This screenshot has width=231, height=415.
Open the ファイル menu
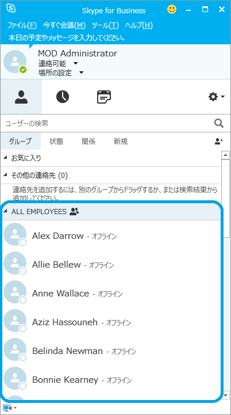click(x=22, y=26)
